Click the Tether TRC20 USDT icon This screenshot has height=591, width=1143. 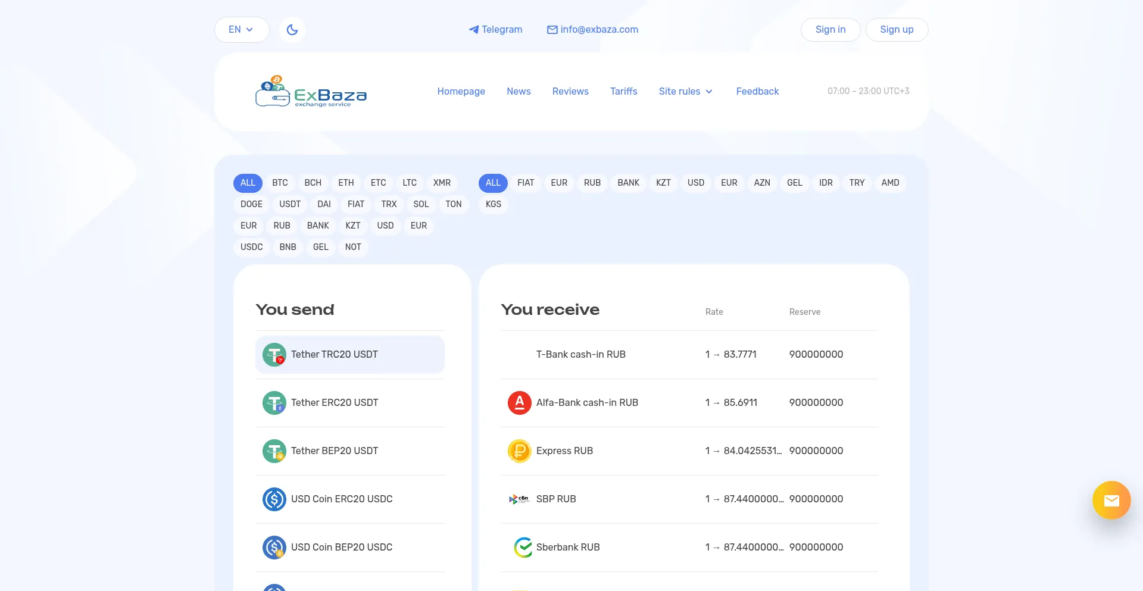(274, 355)
